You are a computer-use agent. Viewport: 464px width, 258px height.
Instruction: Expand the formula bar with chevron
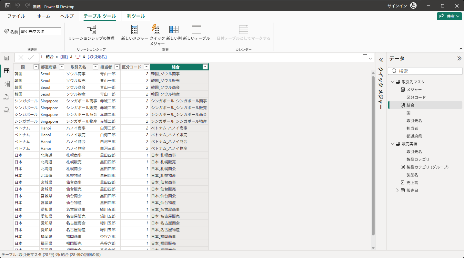click(371, 58)
